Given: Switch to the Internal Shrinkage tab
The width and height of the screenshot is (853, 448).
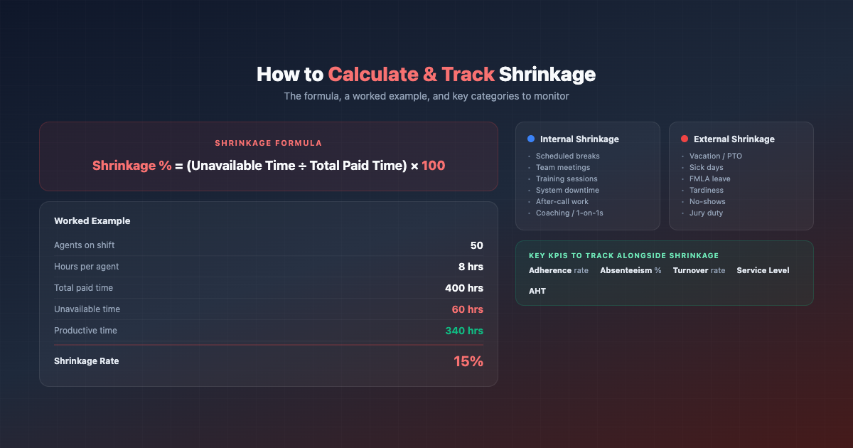Looking at the screenshot, I should [579, 139].
